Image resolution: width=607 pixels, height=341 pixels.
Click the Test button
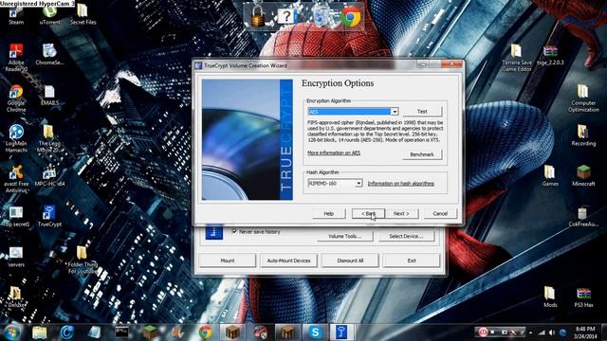[422, 112]
